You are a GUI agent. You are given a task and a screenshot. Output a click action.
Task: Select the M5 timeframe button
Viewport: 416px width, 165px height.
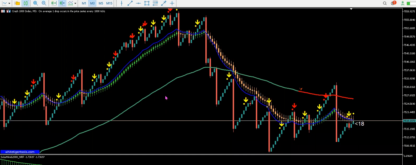click(101, 3)
